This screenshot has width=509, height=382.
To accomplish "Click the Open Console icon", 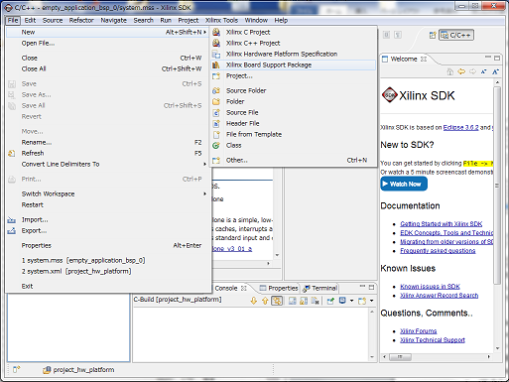I will tap(362, 301).
